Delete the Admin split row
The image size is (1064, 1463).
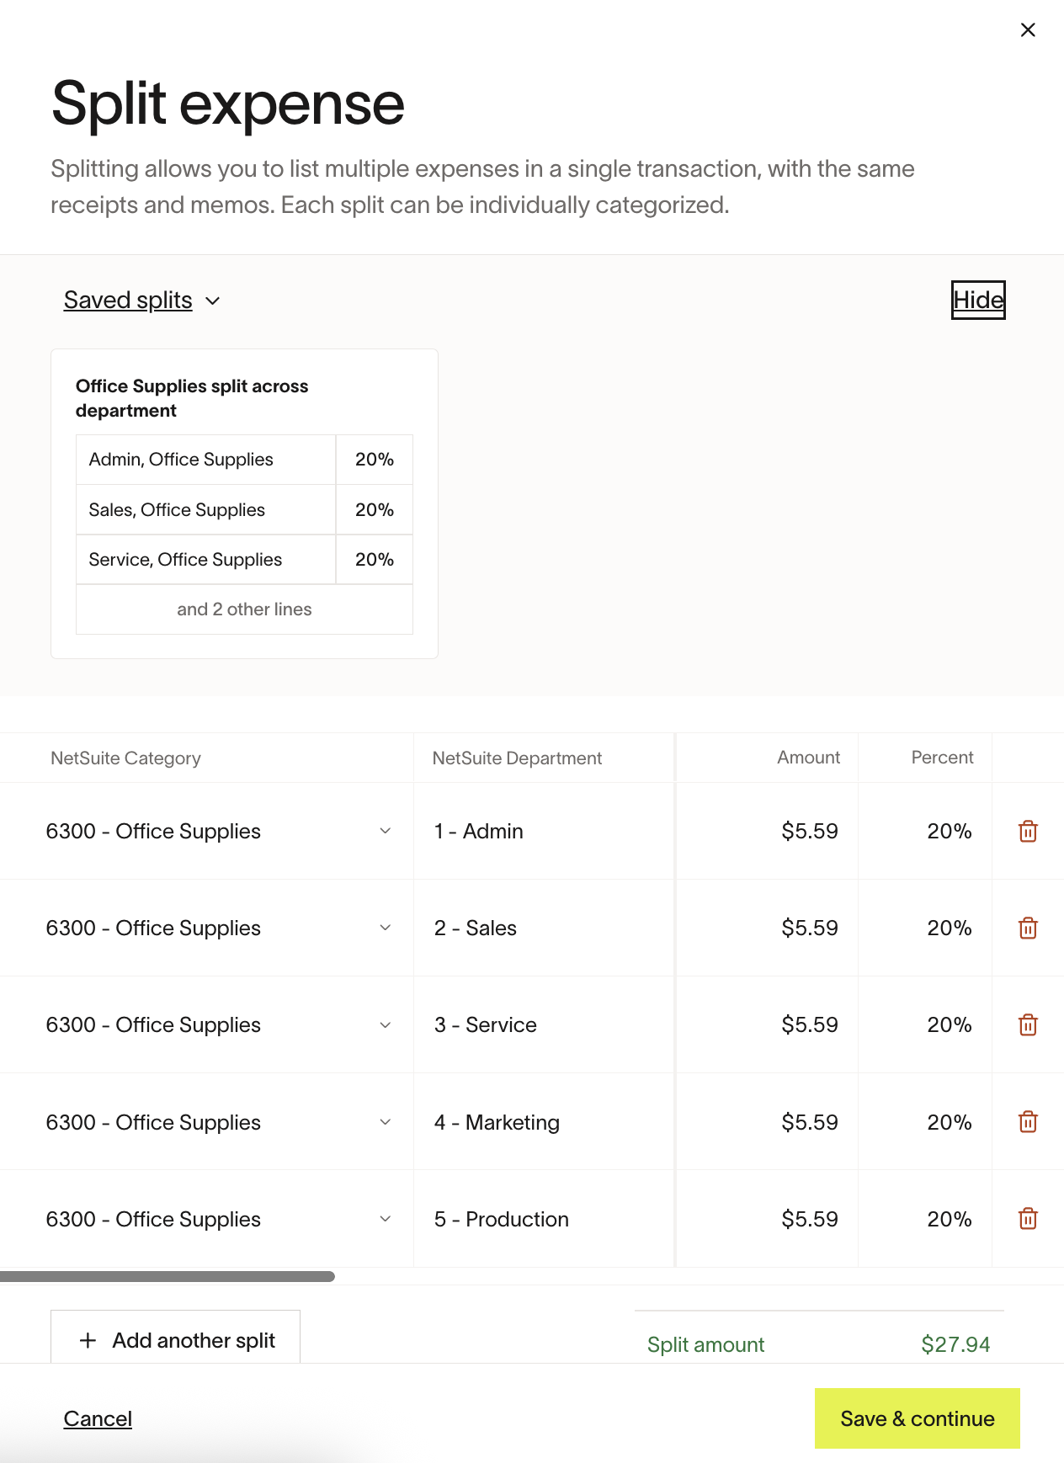pos(1028,832)
